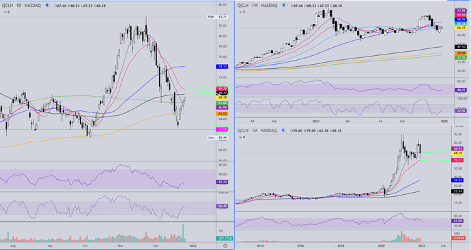Open chart settings gear on the daily chart
471x250 pixels.
point(225,246)
